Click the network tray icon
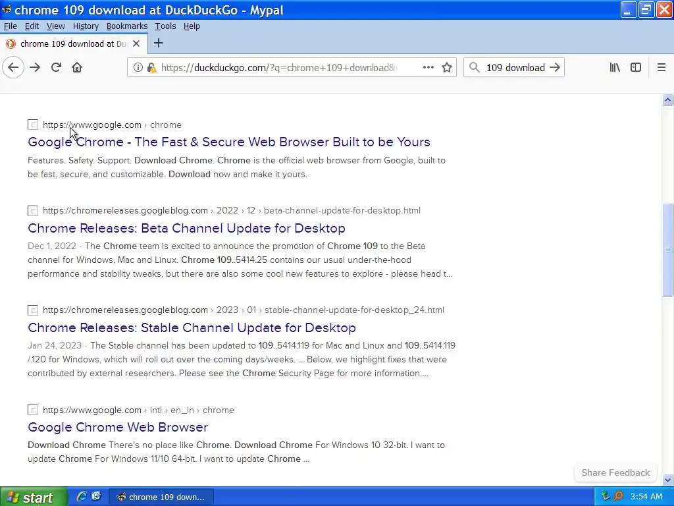The image size is (674, 506). [x=606, y=497]
